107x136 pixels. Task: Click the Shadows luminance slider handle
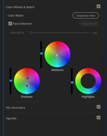11,81
